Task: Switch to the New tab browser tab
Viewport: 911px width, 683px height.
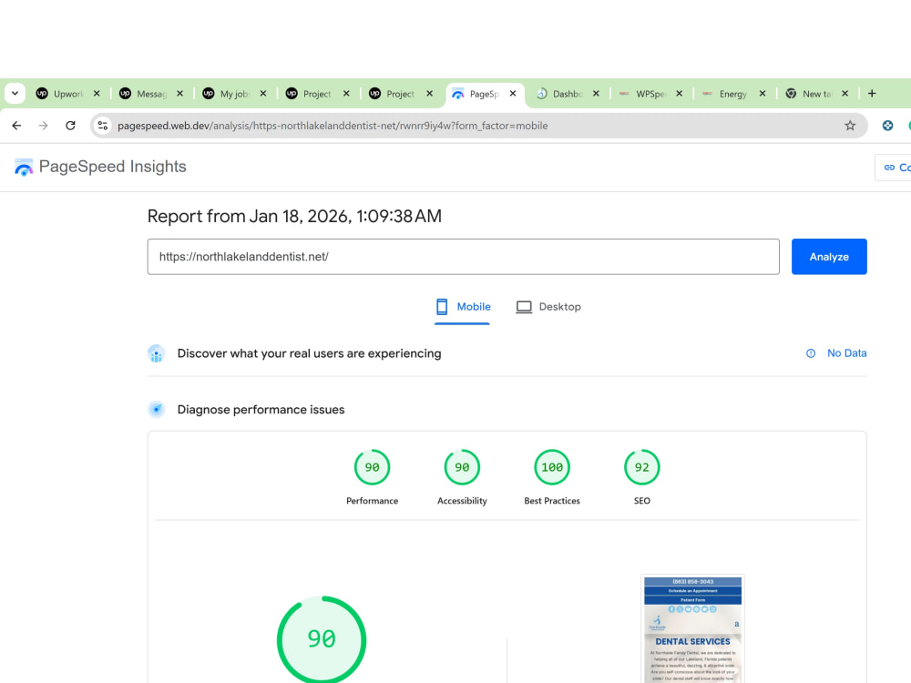Action: click(x=808, y=94)
